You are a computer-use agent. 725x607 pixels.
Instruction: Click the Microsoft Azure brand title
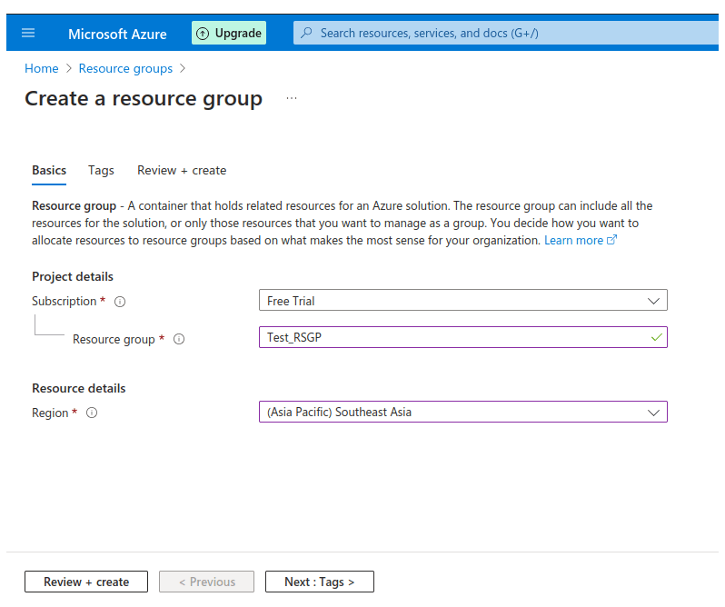(117, 35)
